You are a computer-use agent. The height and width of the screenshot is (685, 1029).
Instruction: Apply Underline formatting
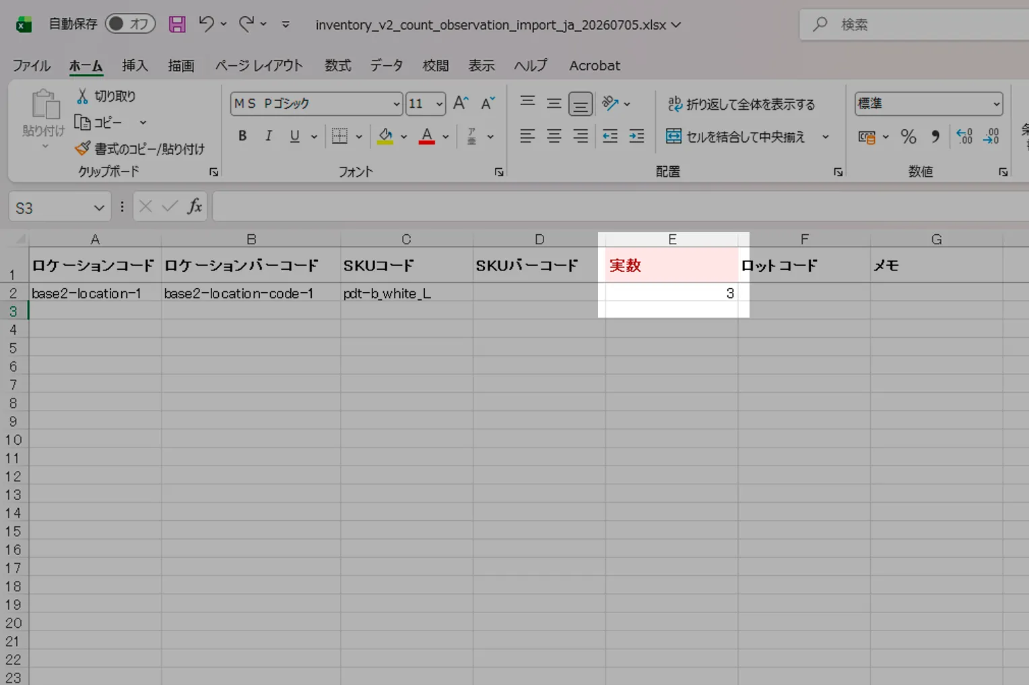(294, 136)
